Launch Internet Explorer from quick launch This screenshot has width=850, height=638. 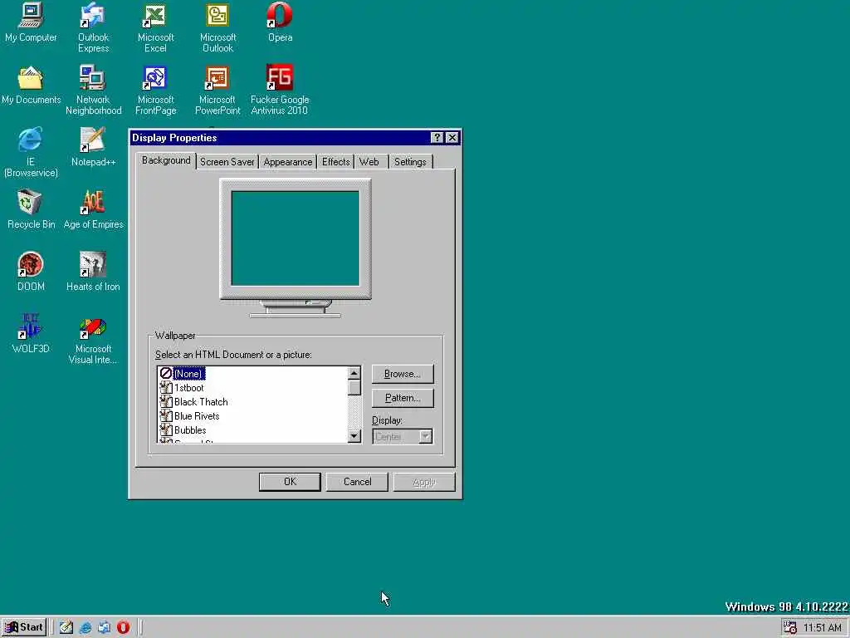coord(85,627)
